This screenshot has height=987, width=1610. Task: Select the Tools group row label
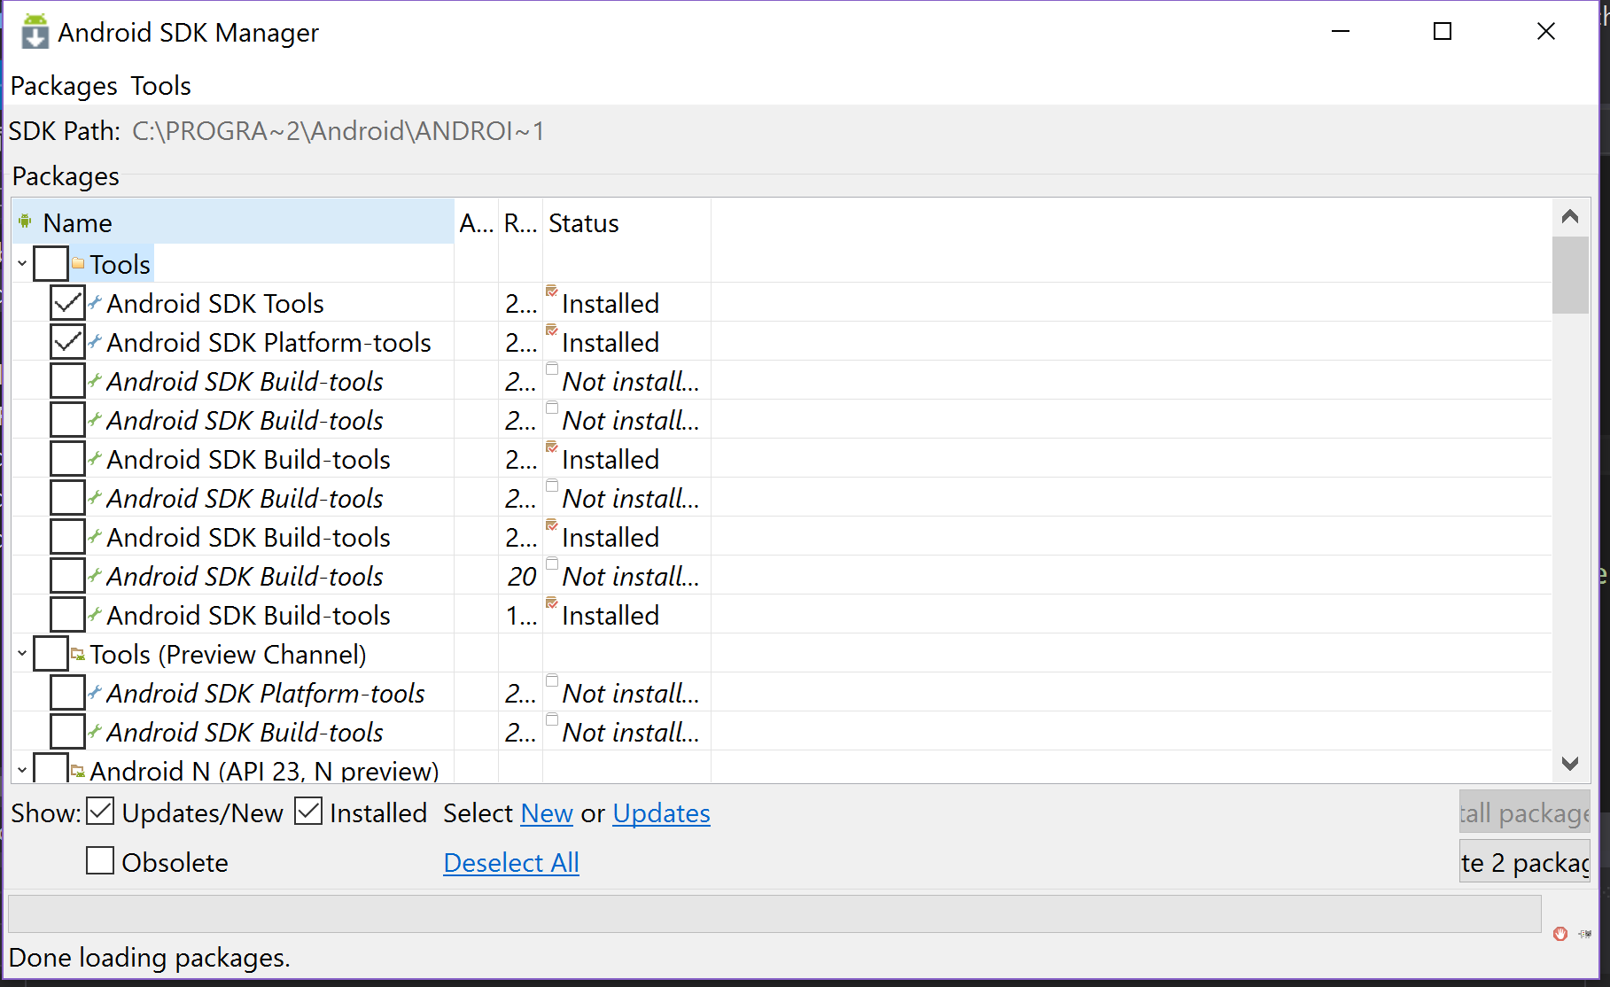coord(120,264)
